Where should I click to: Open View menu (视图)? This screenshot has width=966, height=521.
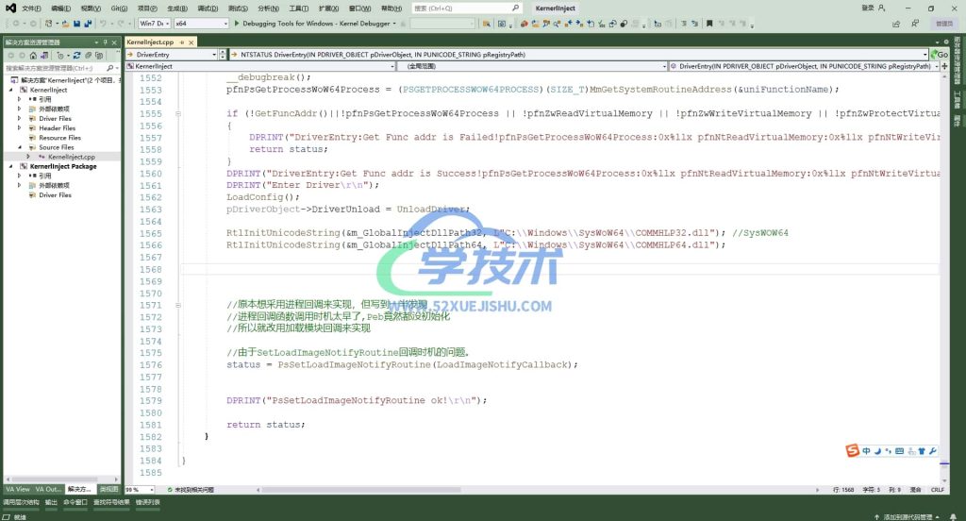[x=91, y=8]
